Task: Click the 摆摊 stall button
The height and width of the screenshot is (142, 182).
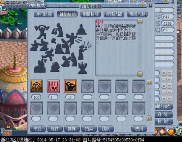Action: 72,129
